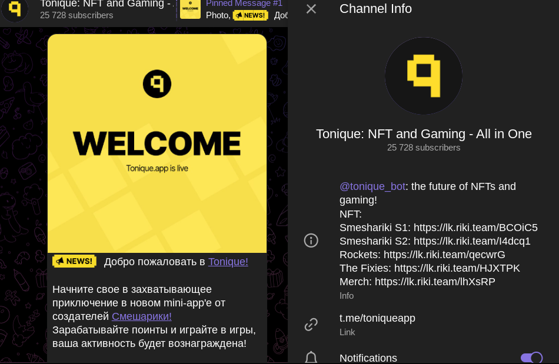Follow the Tonique! link in the message
Screen dimensions: 559x364
click(x=228, y=262)
